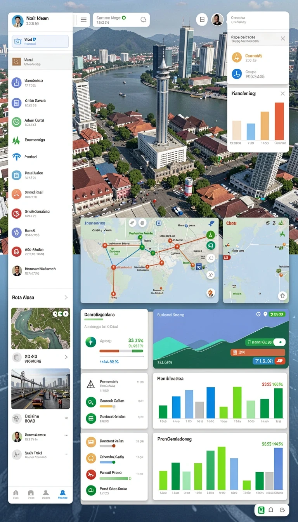The image size is (298, 522).
Task: Open the hamburger menu button
Action: click(x=83, y=19)
